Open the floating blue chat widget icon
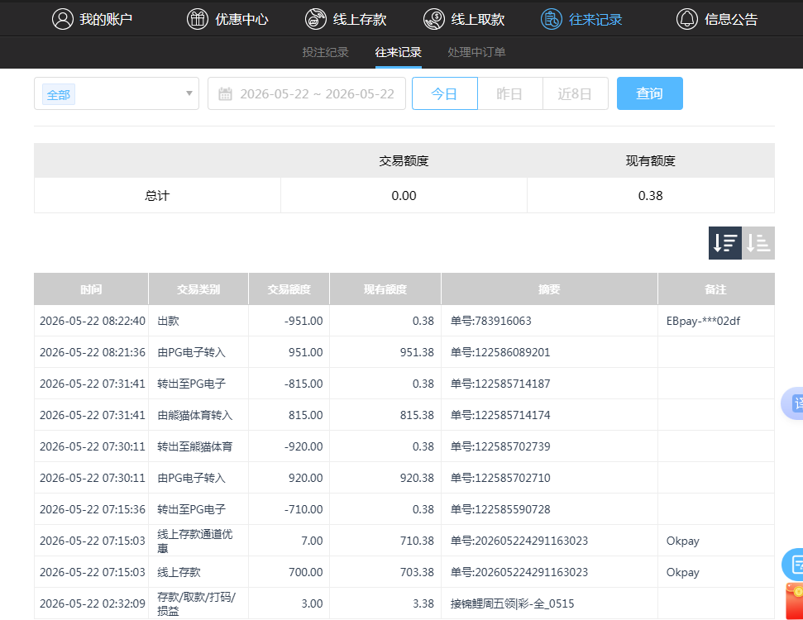 (x=793, y=564)
